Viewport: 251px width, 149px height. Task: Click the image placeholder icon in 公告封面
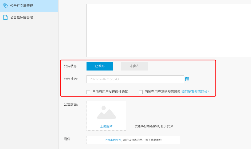[x=106, y=113]
